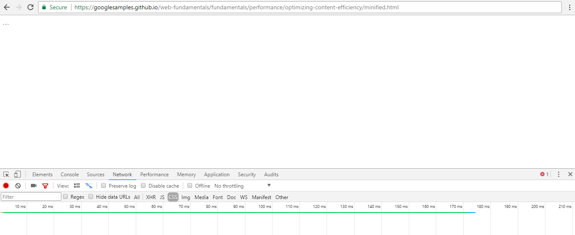This screenshot has height=235, width=575.
Task: Click the URL address bar
Action: (300, 7)
